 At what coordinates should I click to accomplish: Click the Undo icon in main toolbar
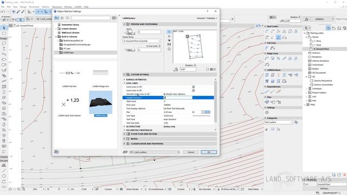pyautogui.click(x=3, y=12)
